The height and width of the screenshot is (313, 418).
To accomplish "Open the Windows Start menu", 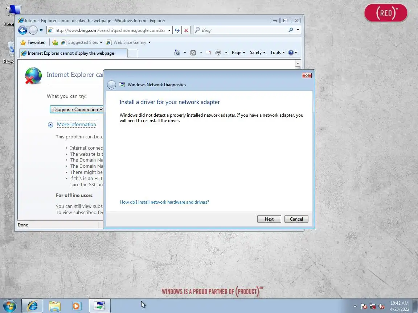I will [x=10, y=306].
